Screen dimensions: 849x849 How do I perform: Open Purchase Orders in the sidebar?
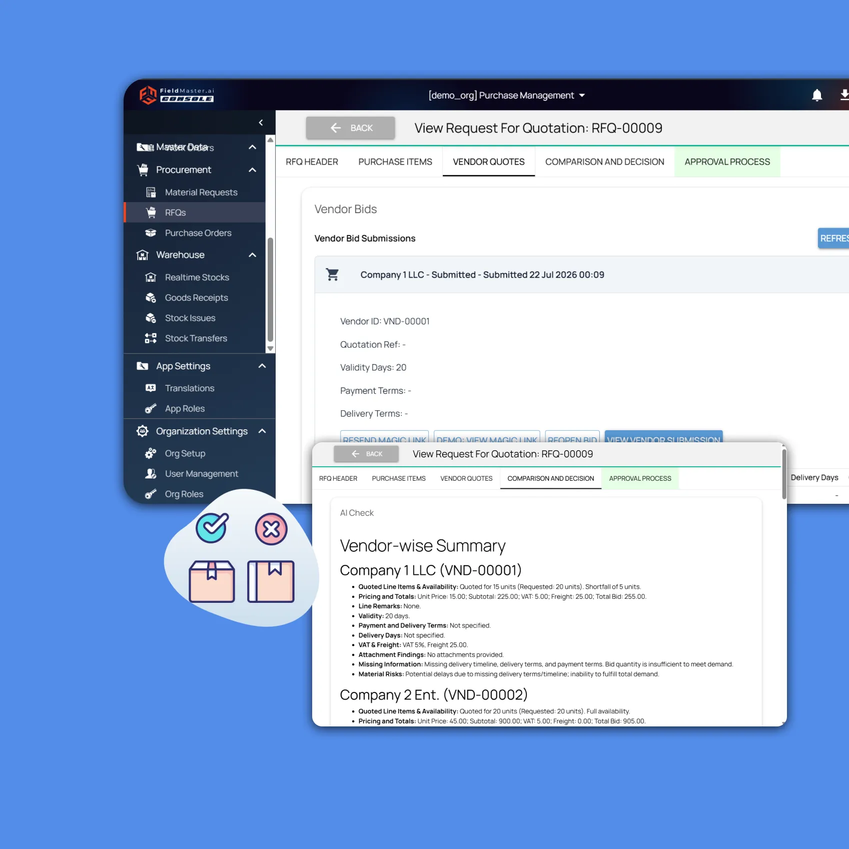pos(195,233)
